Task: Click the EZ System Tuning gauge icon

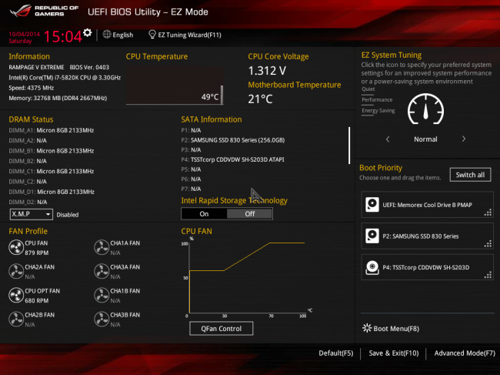Action: (x=425, y=109)
